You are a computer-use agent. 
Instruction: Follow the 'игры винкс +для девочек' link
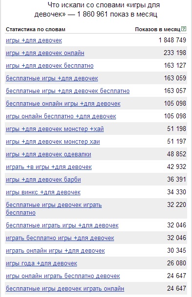(x=43, y=192)
